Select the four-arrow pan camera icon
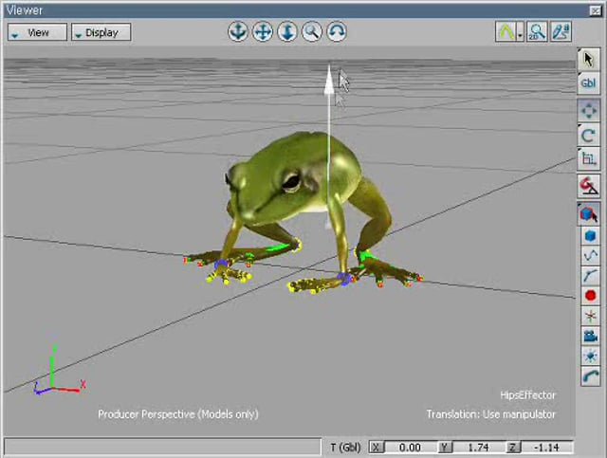 (x=263, y=31)
